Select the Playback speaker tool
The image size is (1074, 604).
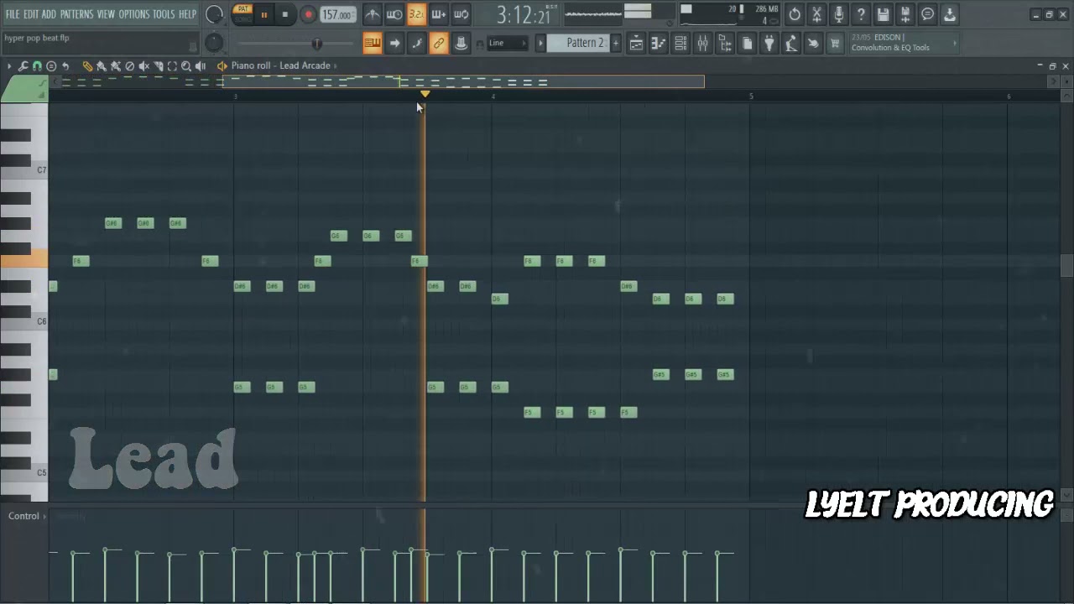click(201, 65)
